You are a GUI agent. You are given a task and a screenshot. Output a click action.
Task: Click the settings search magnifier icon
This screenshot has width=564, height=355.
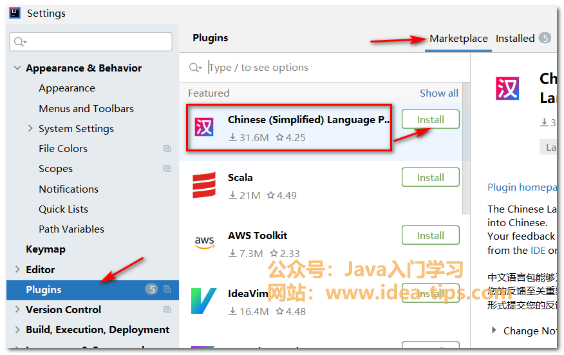pyautogui.click(x=20, y=42)
